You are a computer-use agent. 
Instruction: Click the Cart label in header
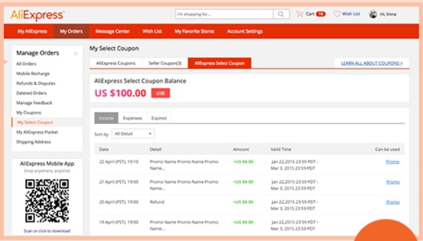pyautogui.click(x=310, y=14)
